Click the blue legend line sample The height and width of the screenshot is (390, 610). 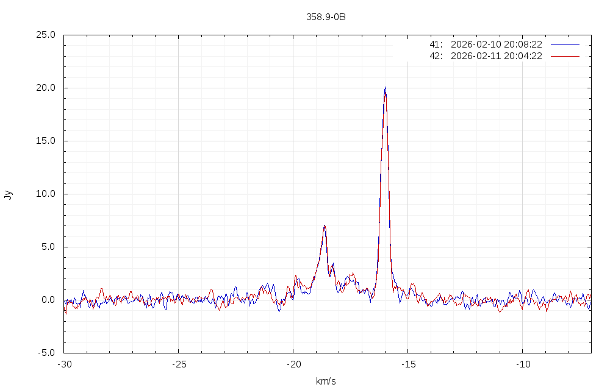564,44
